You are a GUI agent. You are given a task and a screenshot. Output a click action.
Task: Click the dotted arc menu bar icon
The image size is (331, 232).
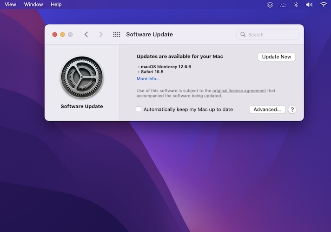coord(283,5)
